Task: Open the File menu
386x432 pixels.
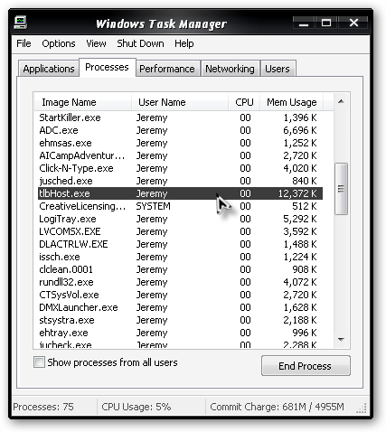Action: click(x=24, y=43)
